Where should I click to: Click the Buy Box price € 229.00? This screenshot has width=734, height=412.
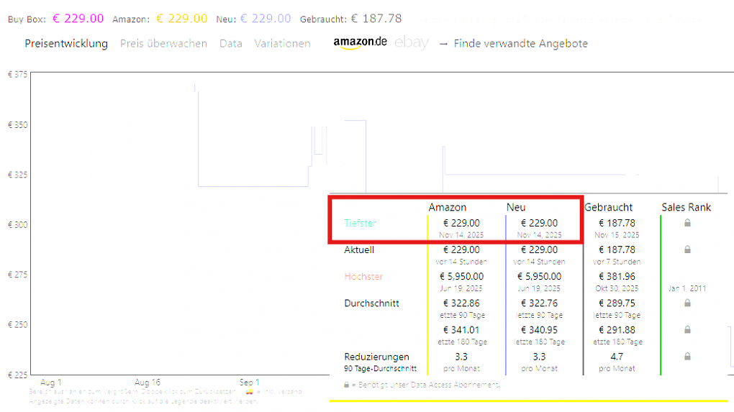click(78, 19)
